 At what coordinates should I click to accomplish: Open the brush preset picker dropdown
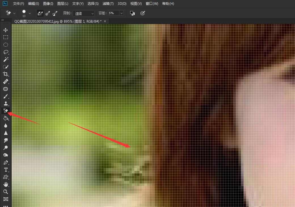(x=29, y=13)
